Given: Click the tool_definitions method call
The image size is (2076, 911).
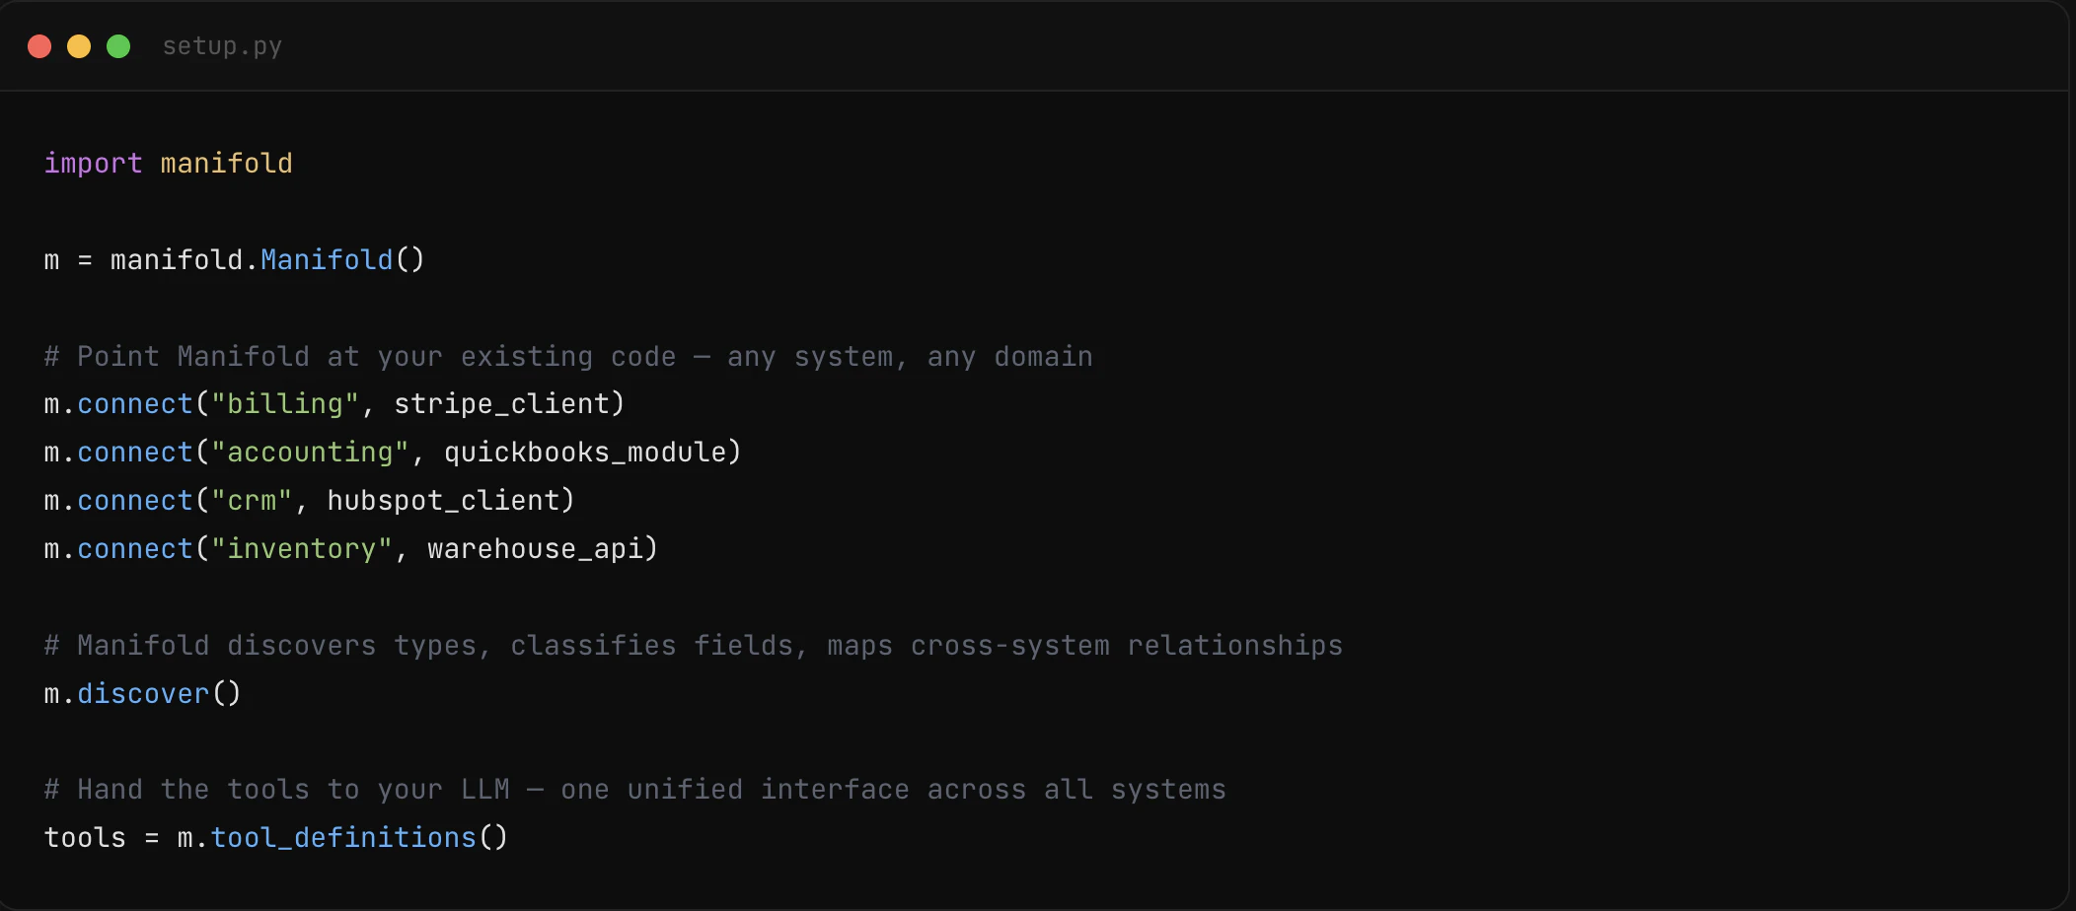Looking at the screenshot, I should [359, 838].
